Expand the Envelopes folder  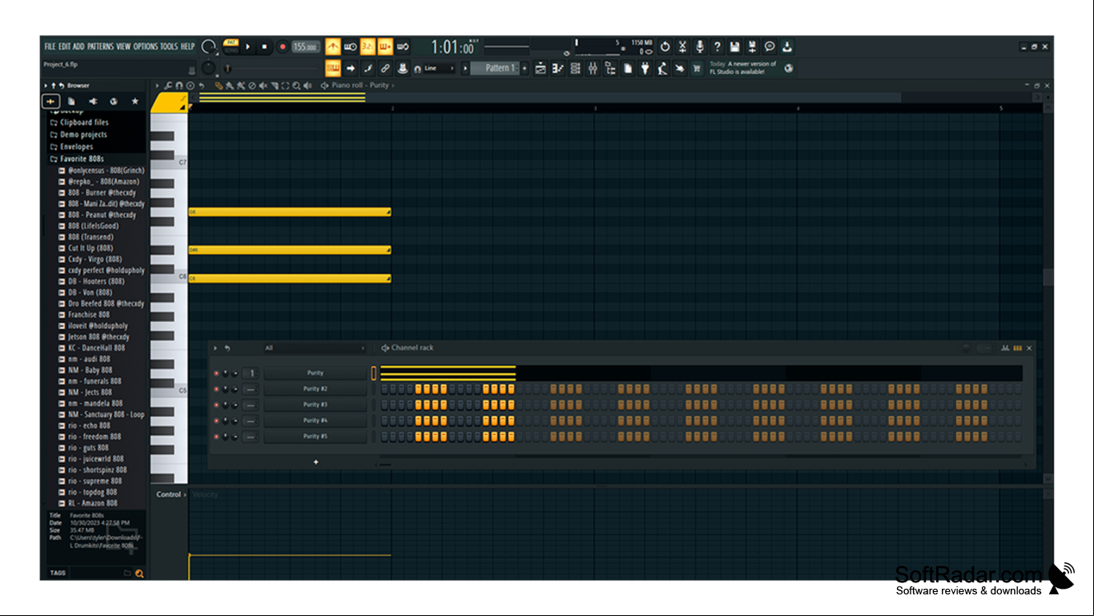pyautogui.click(x=72, y=147)
